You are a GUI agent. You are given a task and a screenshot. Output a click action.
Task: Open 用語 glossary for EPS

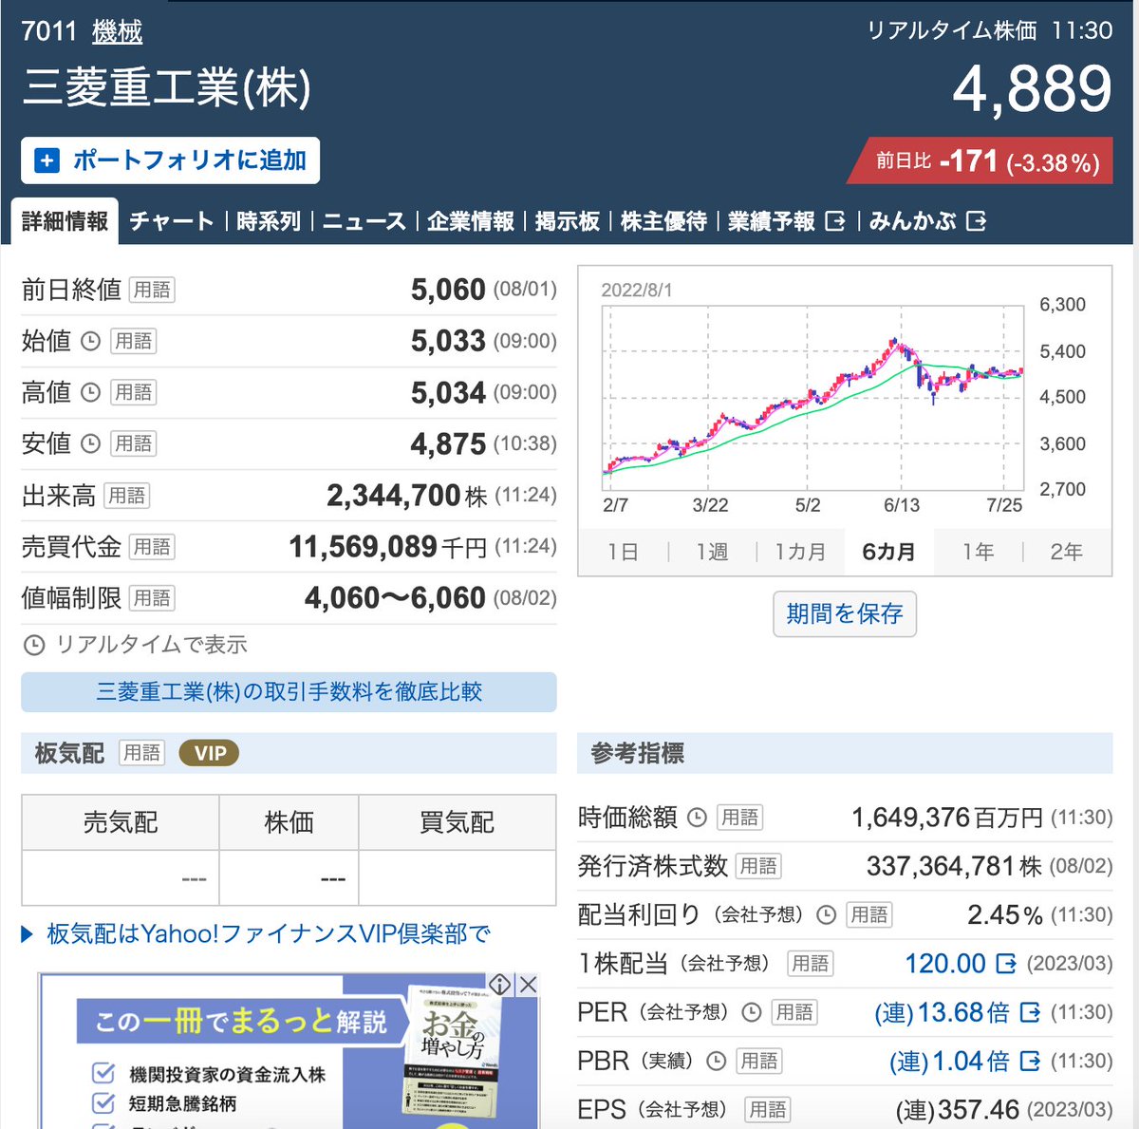tap(768, 1110)
